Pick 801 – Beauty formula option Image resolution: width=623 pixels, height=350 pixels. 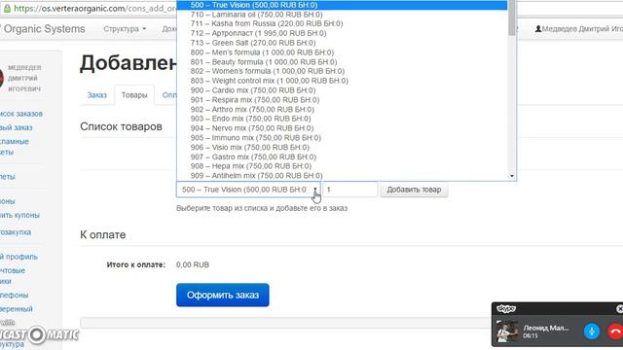(342, 62)
